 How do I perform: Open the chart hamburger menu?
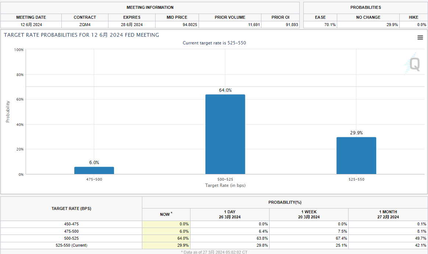coord(420,37)
